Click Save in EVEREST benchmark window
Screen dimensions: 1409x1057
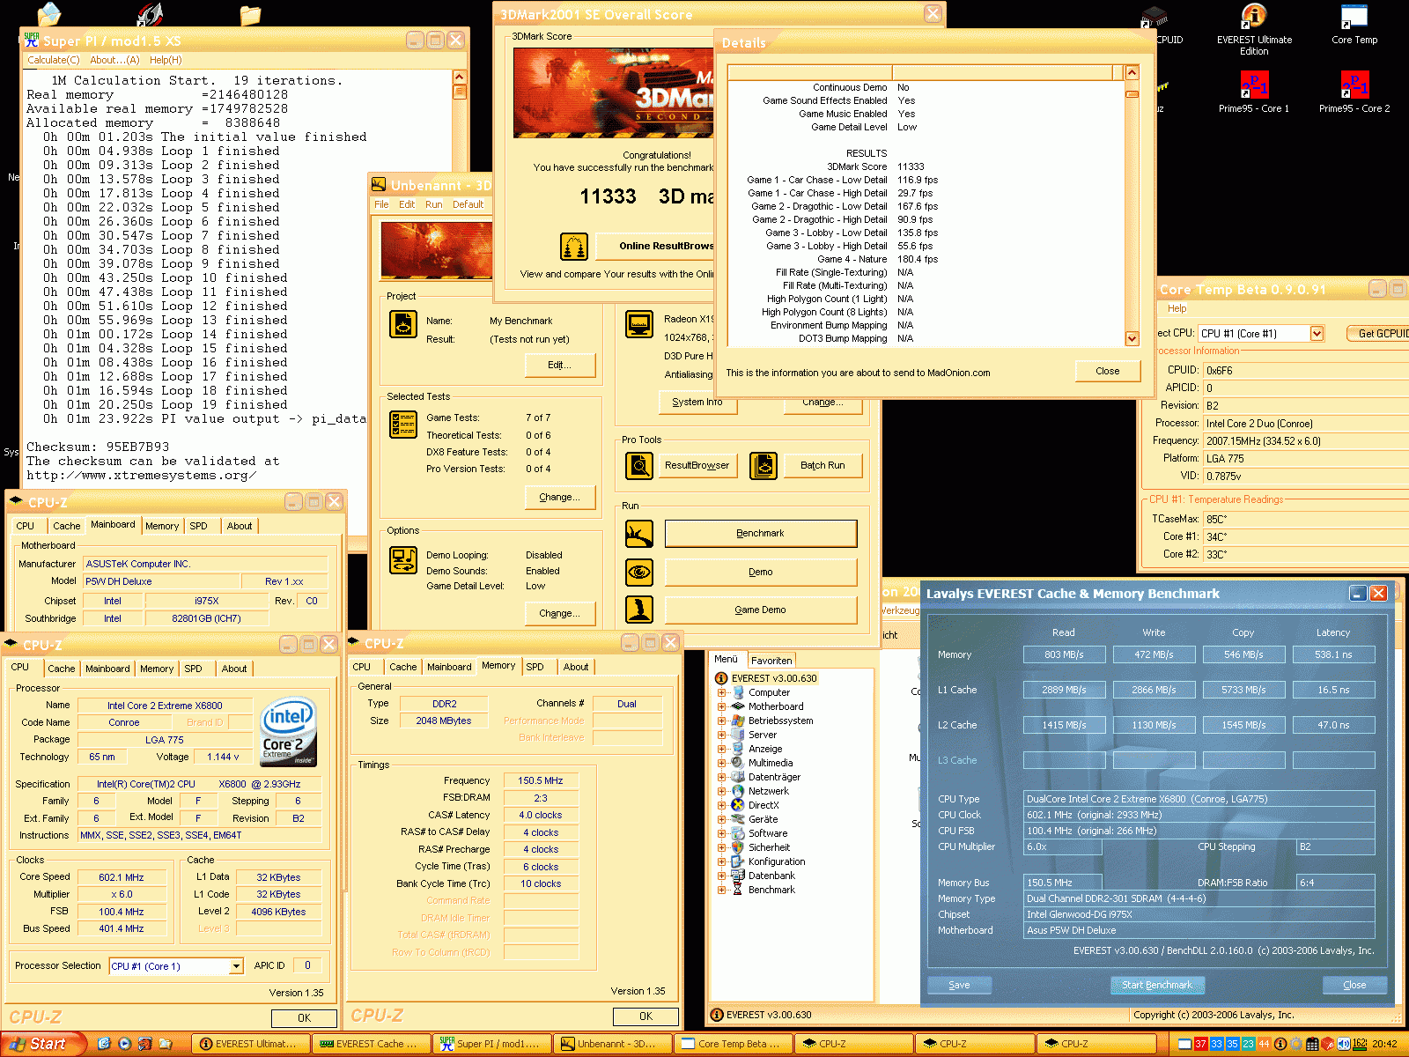pyautogui.click(x=959, y=985)
